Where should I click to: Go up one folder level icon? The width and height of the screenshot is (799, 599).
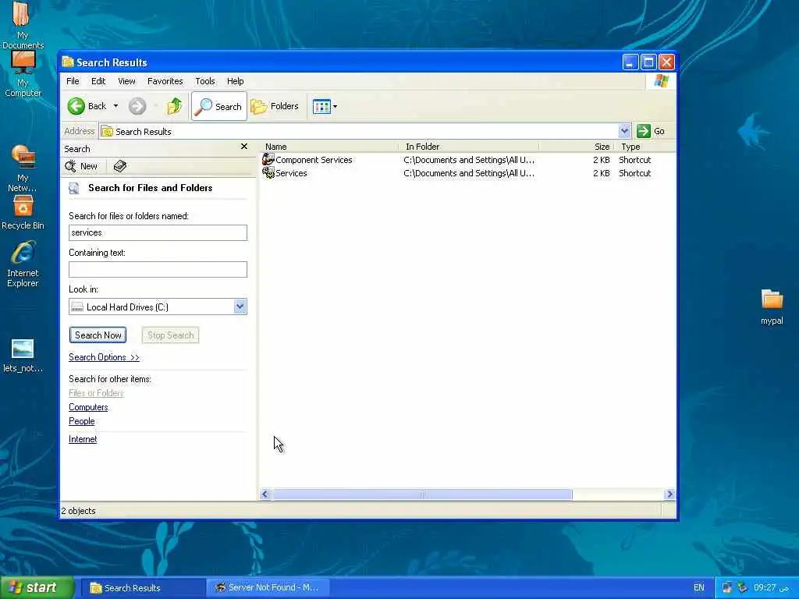click(174, 106)
